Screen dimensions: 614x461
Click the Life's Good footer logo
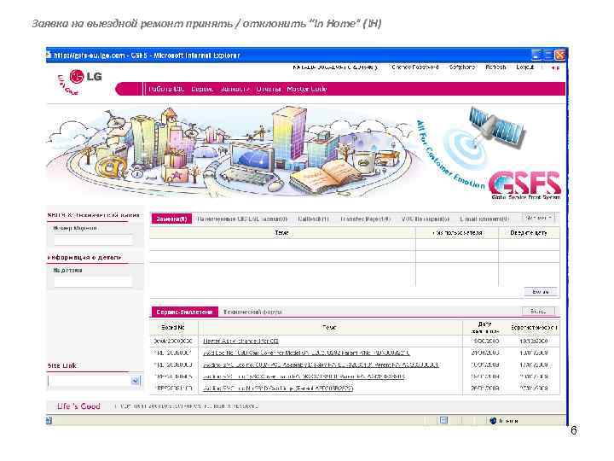pos(78,406)
